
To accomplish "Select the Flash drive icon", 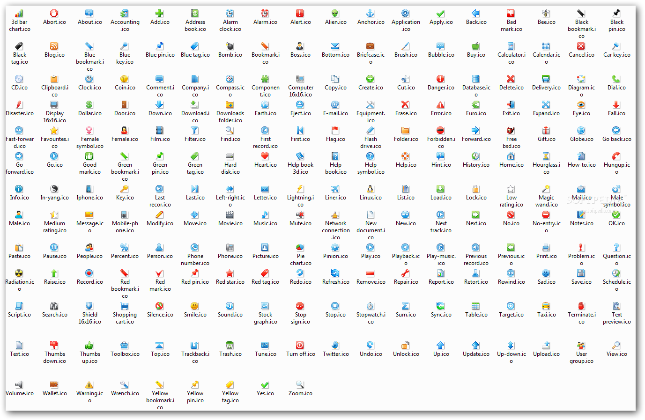I will [x=370, y=131].
